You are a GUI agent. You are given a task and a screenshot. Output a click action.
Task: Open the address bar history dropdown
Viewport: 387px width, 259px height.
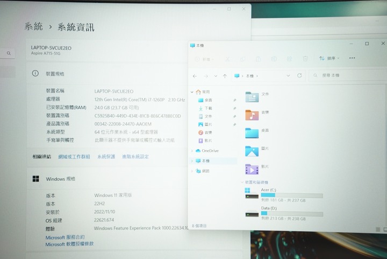tap(288, 75)
